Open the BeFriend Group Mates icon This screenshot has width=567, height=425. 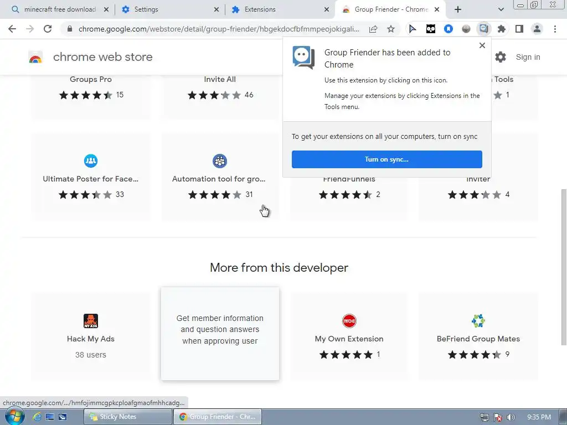[x=478, y=321]
